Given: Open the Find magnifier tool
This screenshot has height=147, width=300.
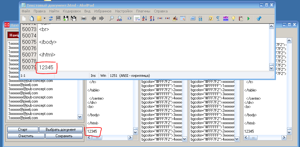Looking at the screenshot, I should 111,18.
